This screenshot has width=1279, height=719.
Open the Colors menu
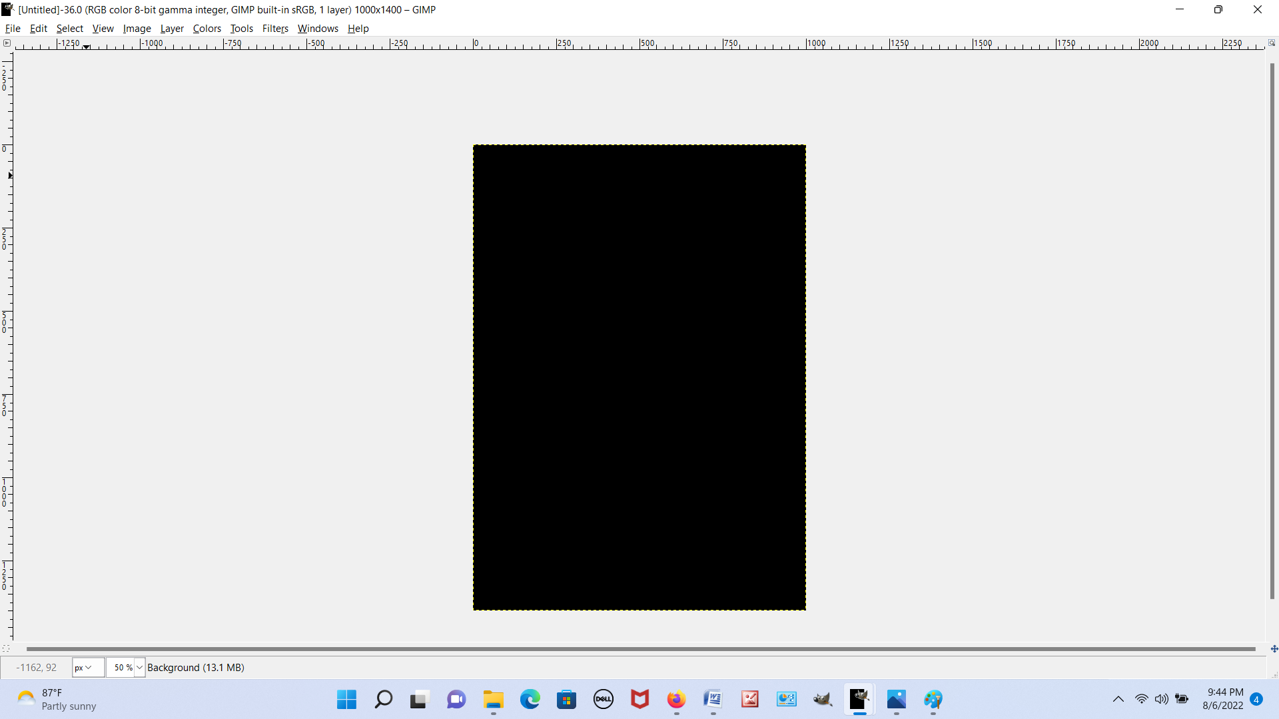[x=207, y=29]
